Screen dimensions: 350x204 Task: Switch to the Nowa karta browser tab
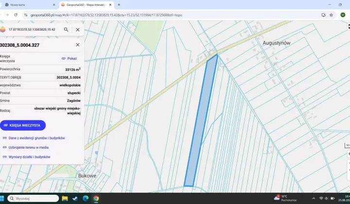(x=29, y=5)
